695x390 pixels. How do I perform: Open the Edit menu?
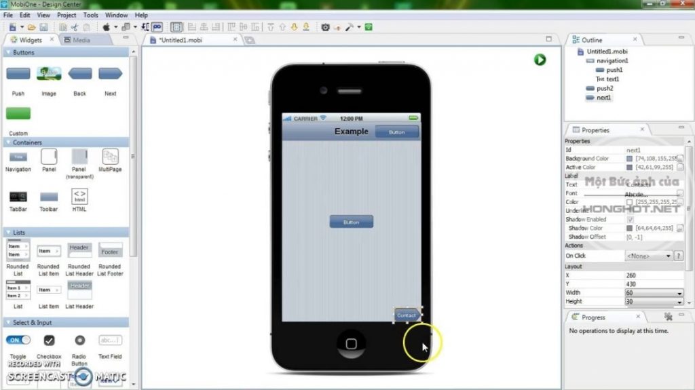[25, 15]
